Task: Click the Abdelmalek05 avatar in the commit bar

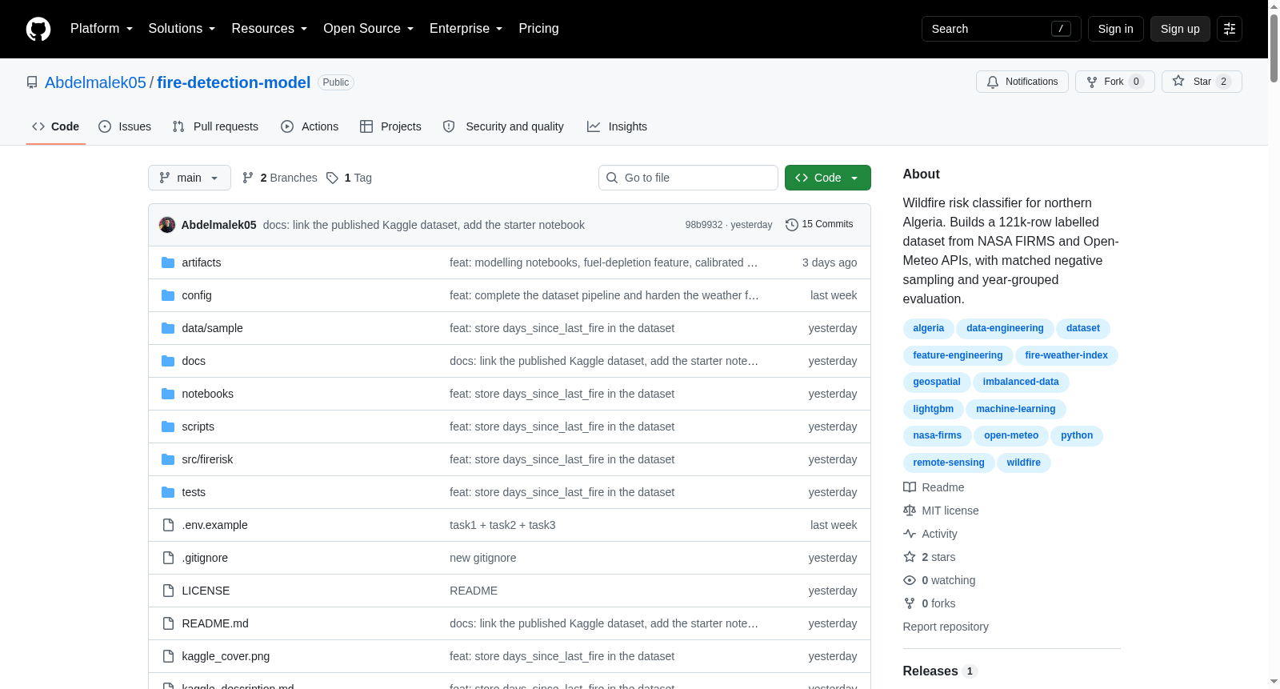Action: click(167, 225)
